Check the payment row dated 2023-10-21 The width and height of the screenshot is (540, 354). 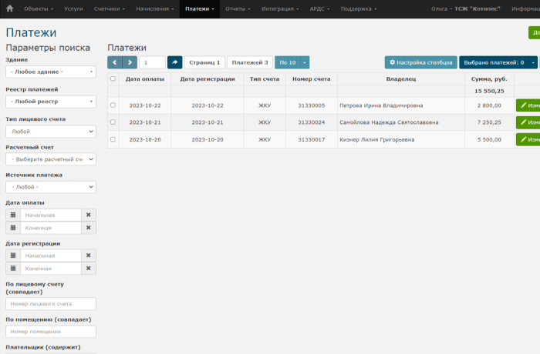click(x=113, y=122)
